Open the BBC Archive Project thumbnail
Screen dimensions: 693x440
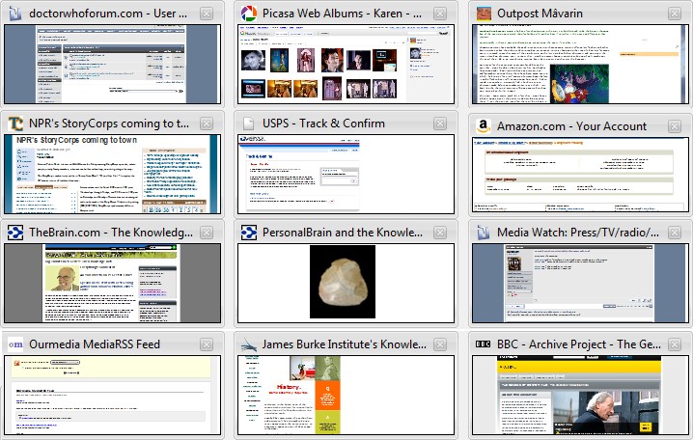click(x=580, y=395)
